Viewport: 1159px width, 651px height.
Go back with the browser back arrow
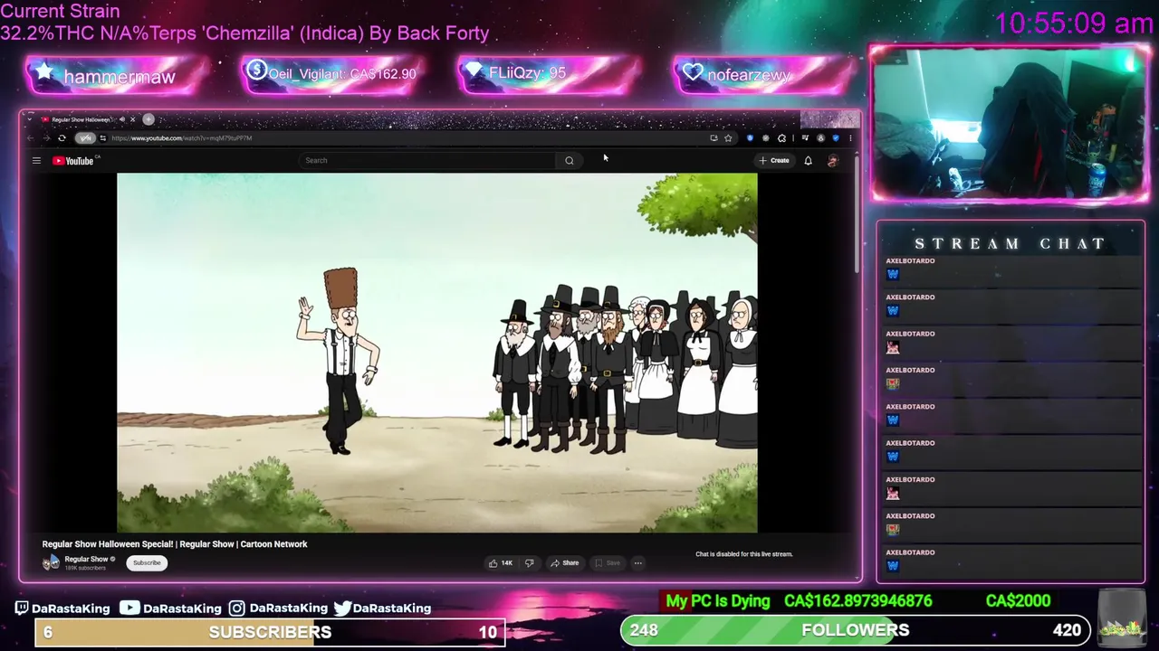[31, 138]
